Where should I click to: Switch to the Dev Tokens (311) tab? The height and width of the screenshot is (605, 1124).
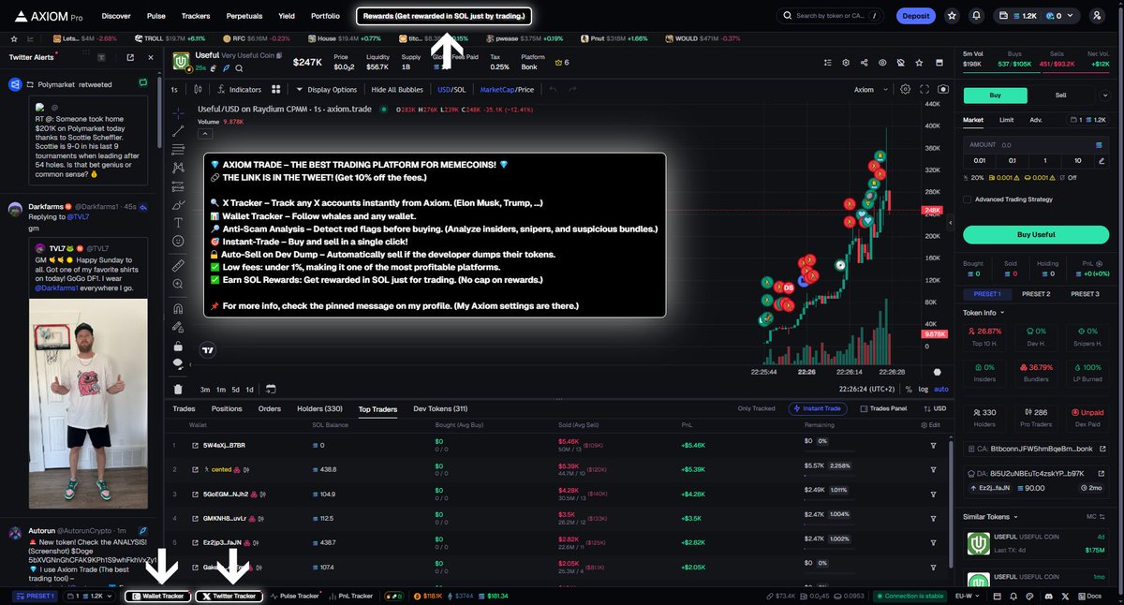click(440, 409)
